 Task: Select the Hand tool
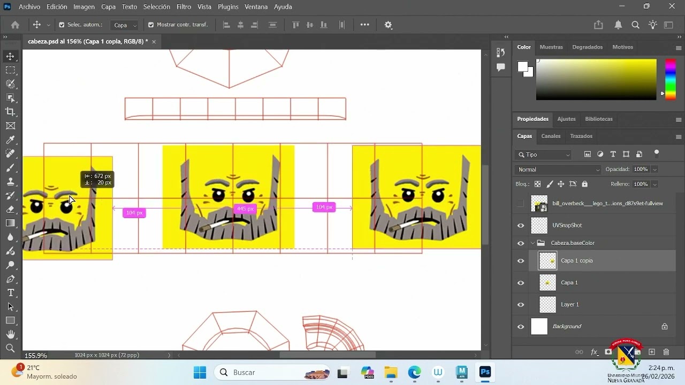(x=10, y=334)
